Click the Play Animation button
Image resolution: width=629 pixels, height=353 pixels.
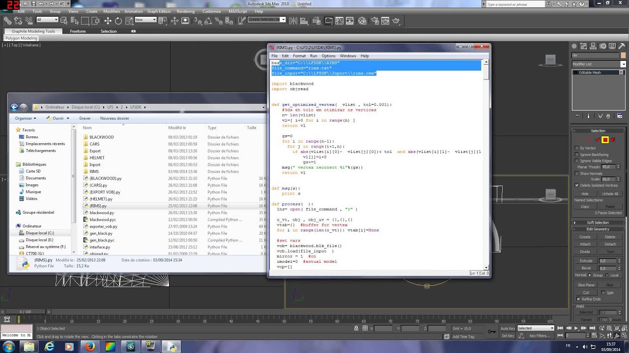576,328
